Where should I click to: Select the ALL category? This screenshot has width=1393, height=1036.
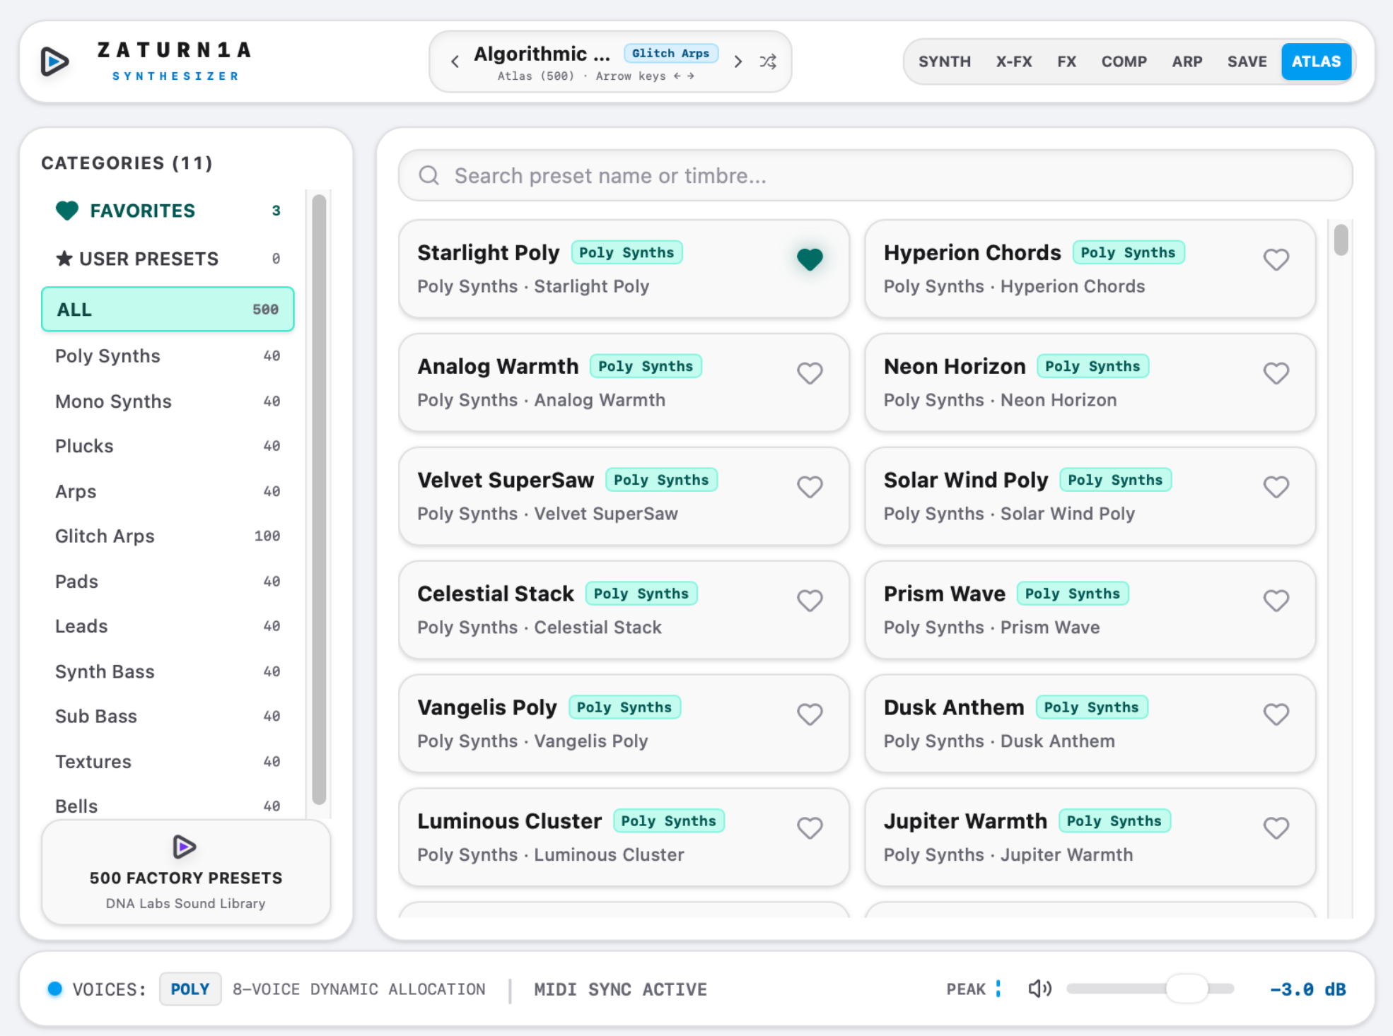coord(168,309)
